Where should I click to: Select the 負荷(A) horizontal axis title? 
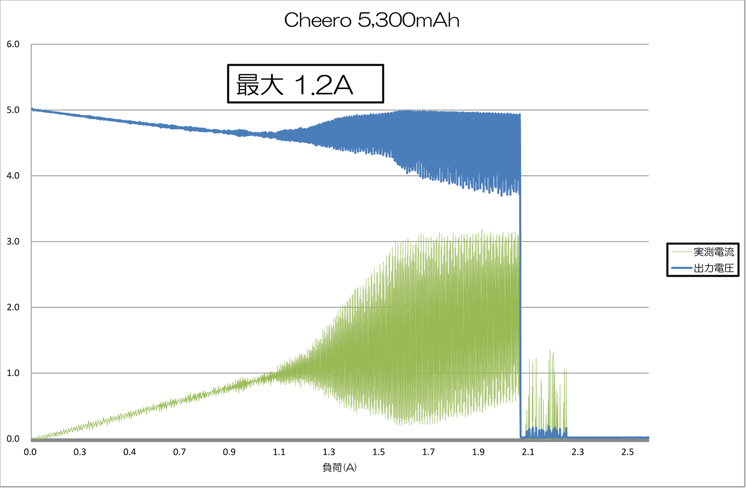coord(340,468)
